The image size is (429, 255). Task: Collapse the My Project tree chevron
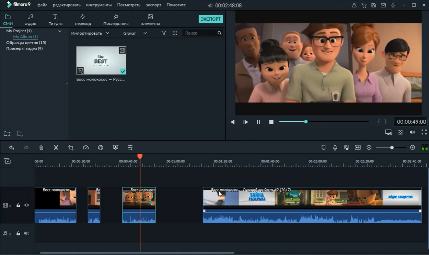click(60, 31)
